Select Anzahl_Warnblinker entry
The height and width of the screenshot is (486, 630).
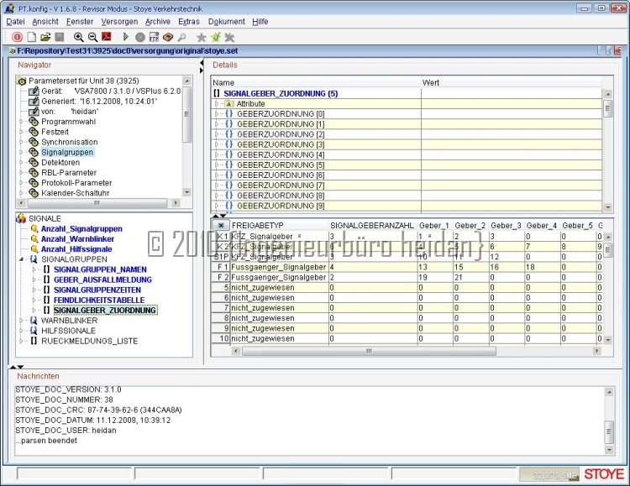pos(77,239)
